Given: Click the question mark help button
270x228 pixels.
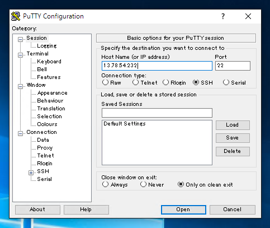Looking at the screenshot, I should point(223,16).
